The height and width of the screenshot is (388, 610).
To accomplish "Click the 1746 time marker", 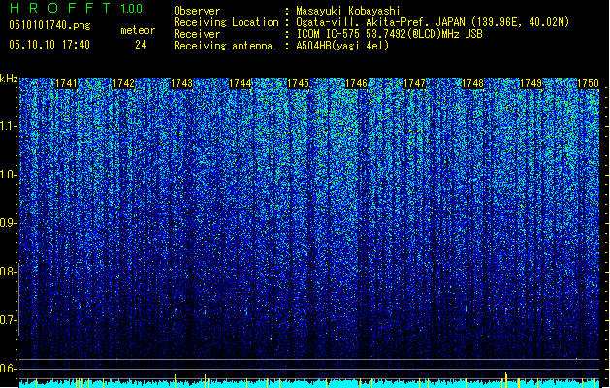I will point(356,83).
